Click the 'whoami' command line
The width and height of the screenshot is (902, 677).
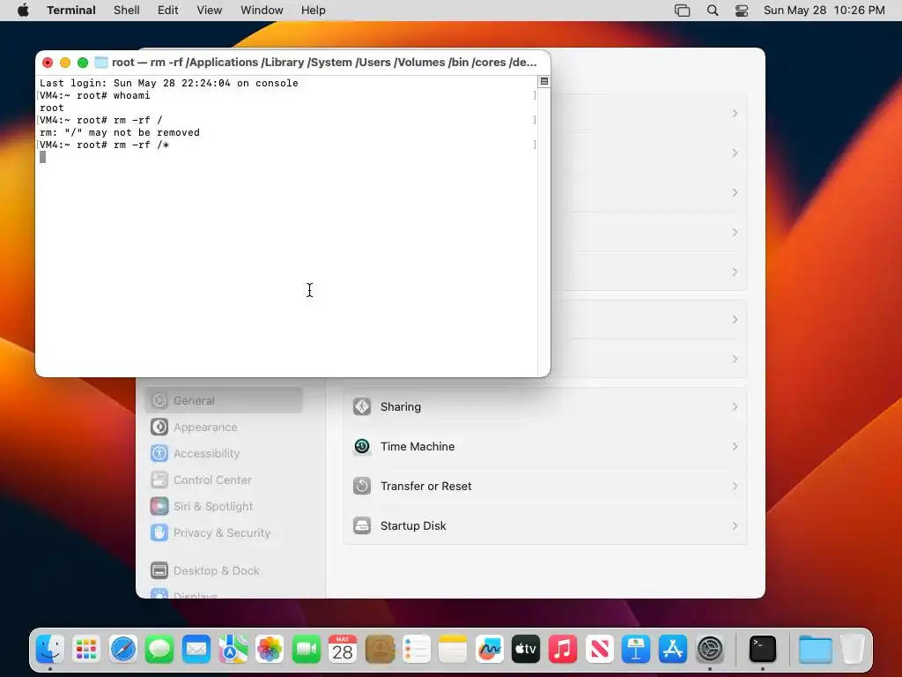(95, 95)
